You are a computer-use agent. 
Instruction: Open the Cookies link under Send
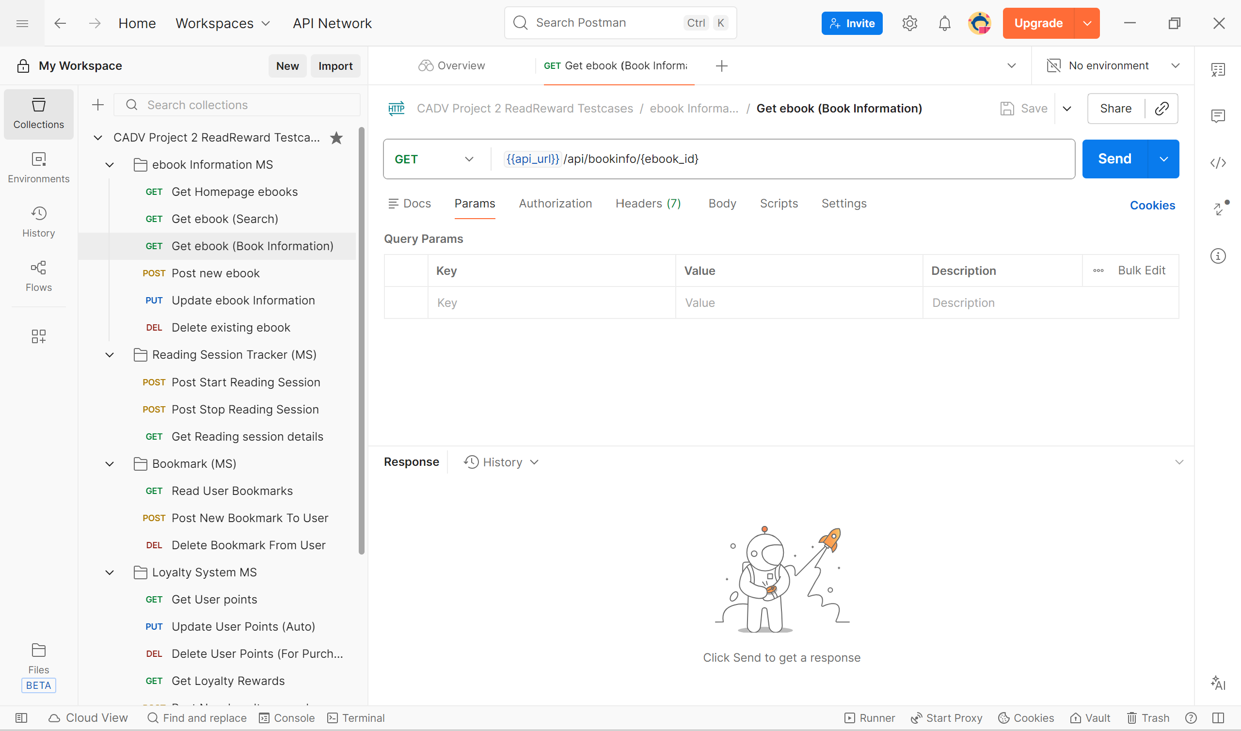1152,206
